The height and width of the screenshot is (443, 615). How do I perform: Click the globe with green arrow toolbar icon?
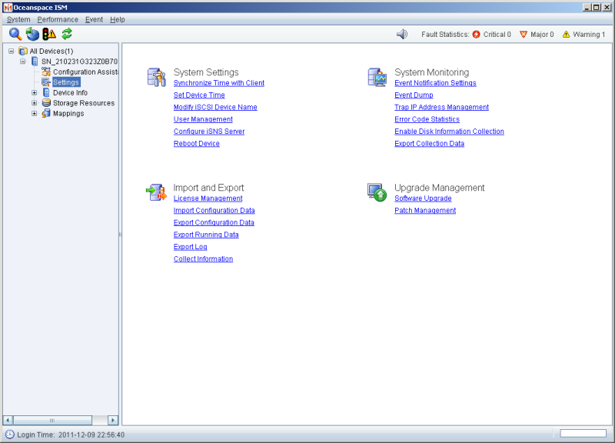(x=32, y=34)
